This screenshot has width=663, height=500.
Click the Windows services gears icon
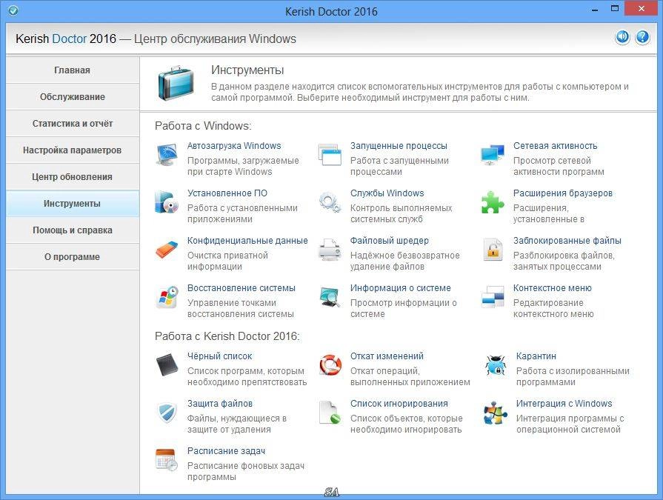pos(330,202)
